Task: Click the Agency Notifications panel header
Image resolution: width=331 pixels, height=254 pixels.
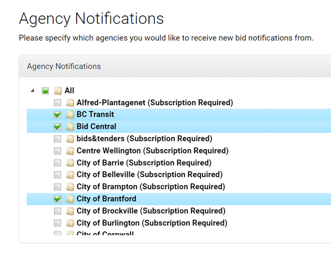Action: pyautogui.click(x=175, y=66)
